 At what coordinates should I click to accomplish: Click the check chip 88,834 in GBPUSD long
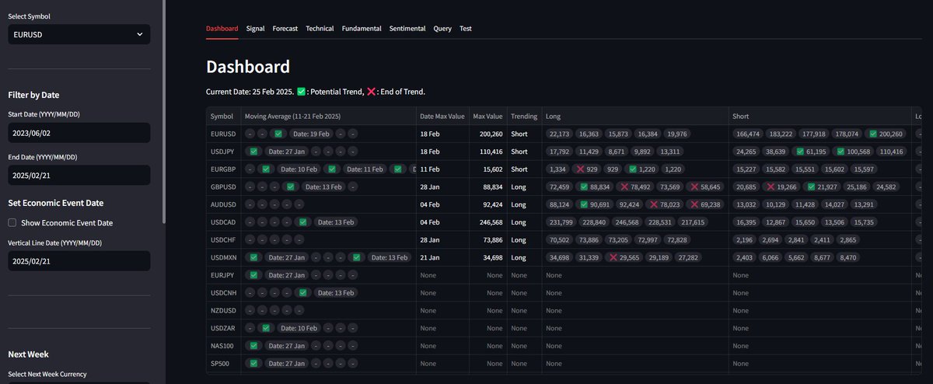pos(596,187)
